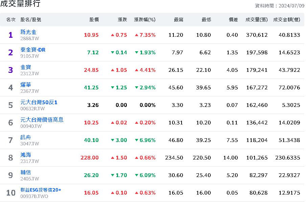Open the 鴻海 stock page
The height and width of the screenshot is (202, 306).
(26, 155)
